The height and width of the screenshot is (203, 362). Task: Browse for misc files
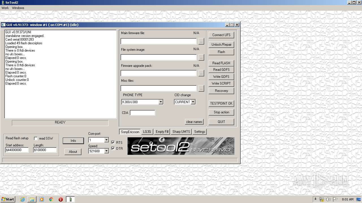tap(201, 88)
